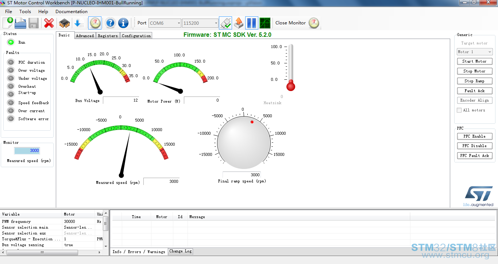Screen dimensions: 498x264
Task: Click the final ramp speed knob
Action: [244, 143]
